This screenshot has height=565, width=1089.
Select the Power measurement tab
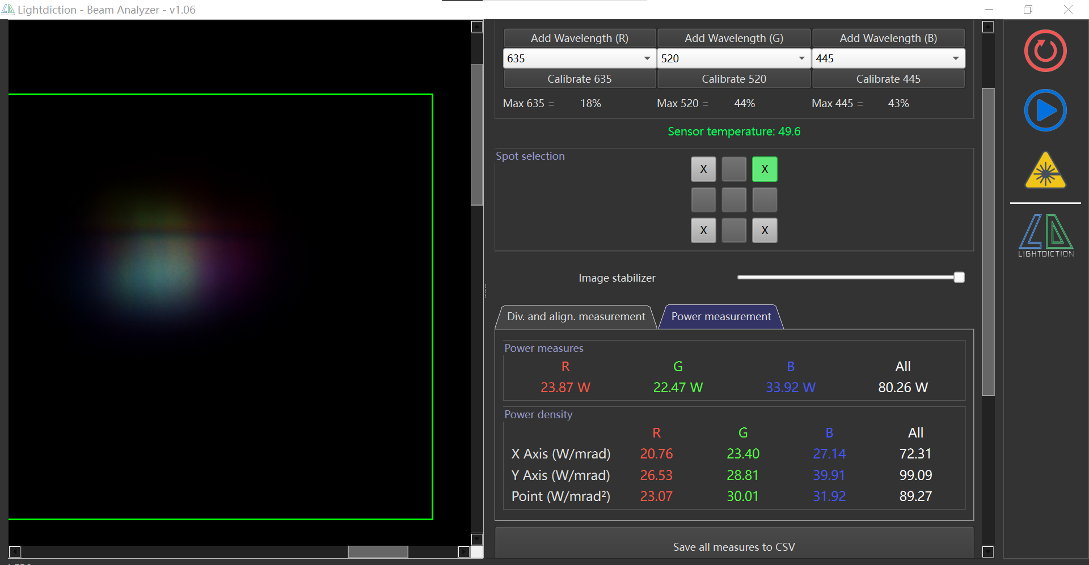(721, 317)
